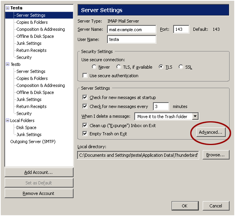
Task: Select the Testa account name
Action: tap(16, 8)
